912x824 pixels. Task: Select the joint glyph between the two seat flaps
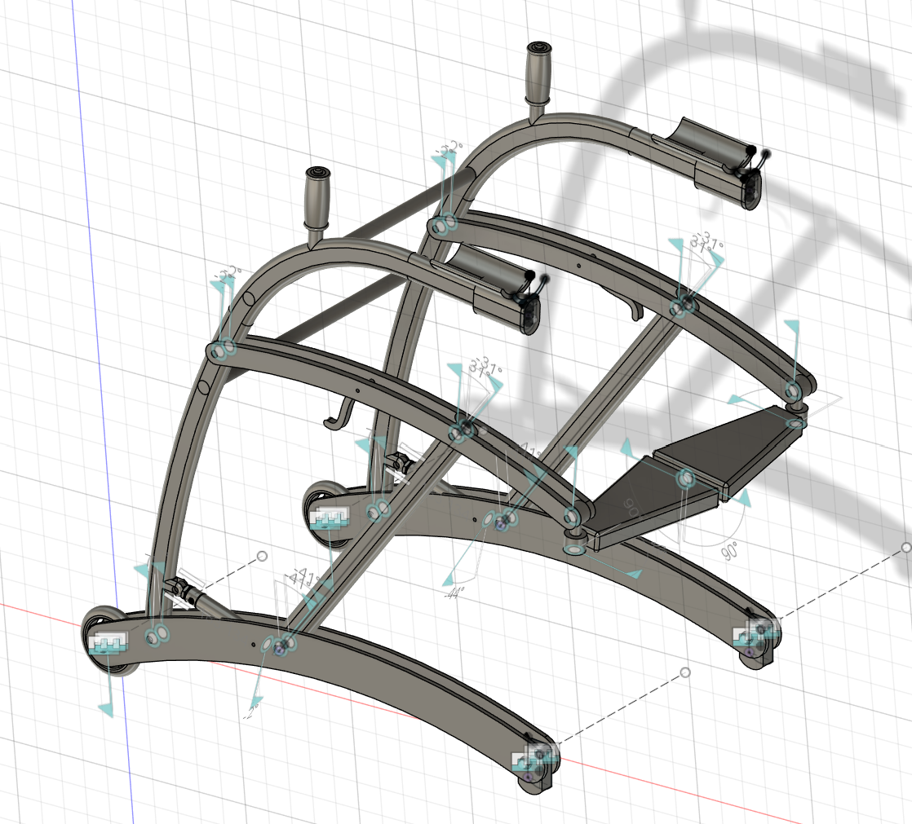coord(686,479)
